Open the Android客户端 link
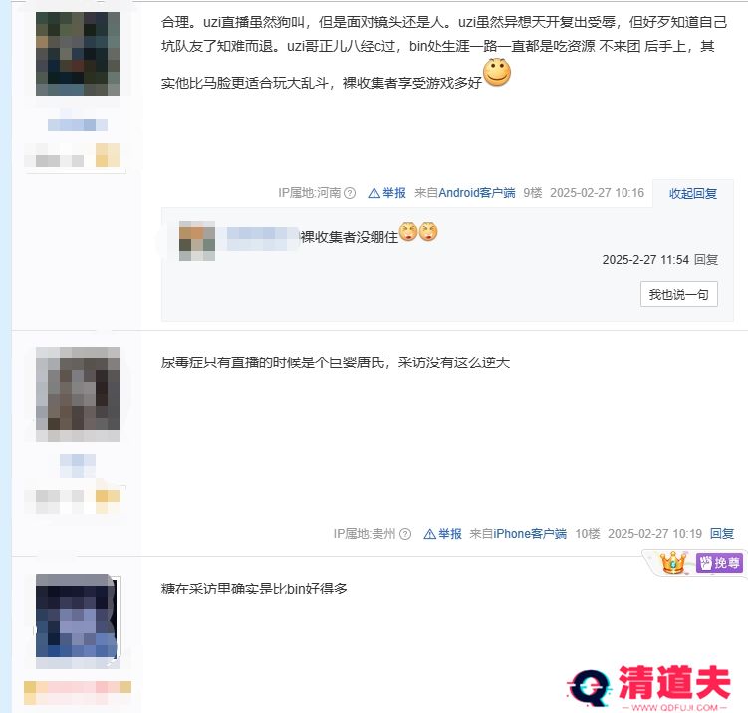 click(476, 193)
